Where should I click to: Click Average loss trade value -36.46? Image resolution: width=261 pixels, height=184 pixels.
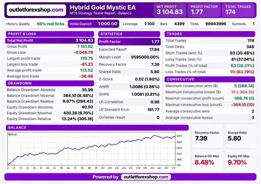tap(86, 76)
